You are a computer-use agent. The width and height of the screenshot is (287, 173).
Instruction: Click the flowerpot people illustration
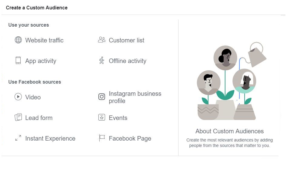(x=232, y=81)
